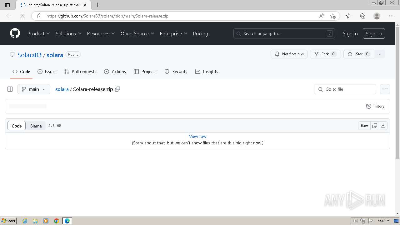Focus the Search or jump to field

pos(284,33)
